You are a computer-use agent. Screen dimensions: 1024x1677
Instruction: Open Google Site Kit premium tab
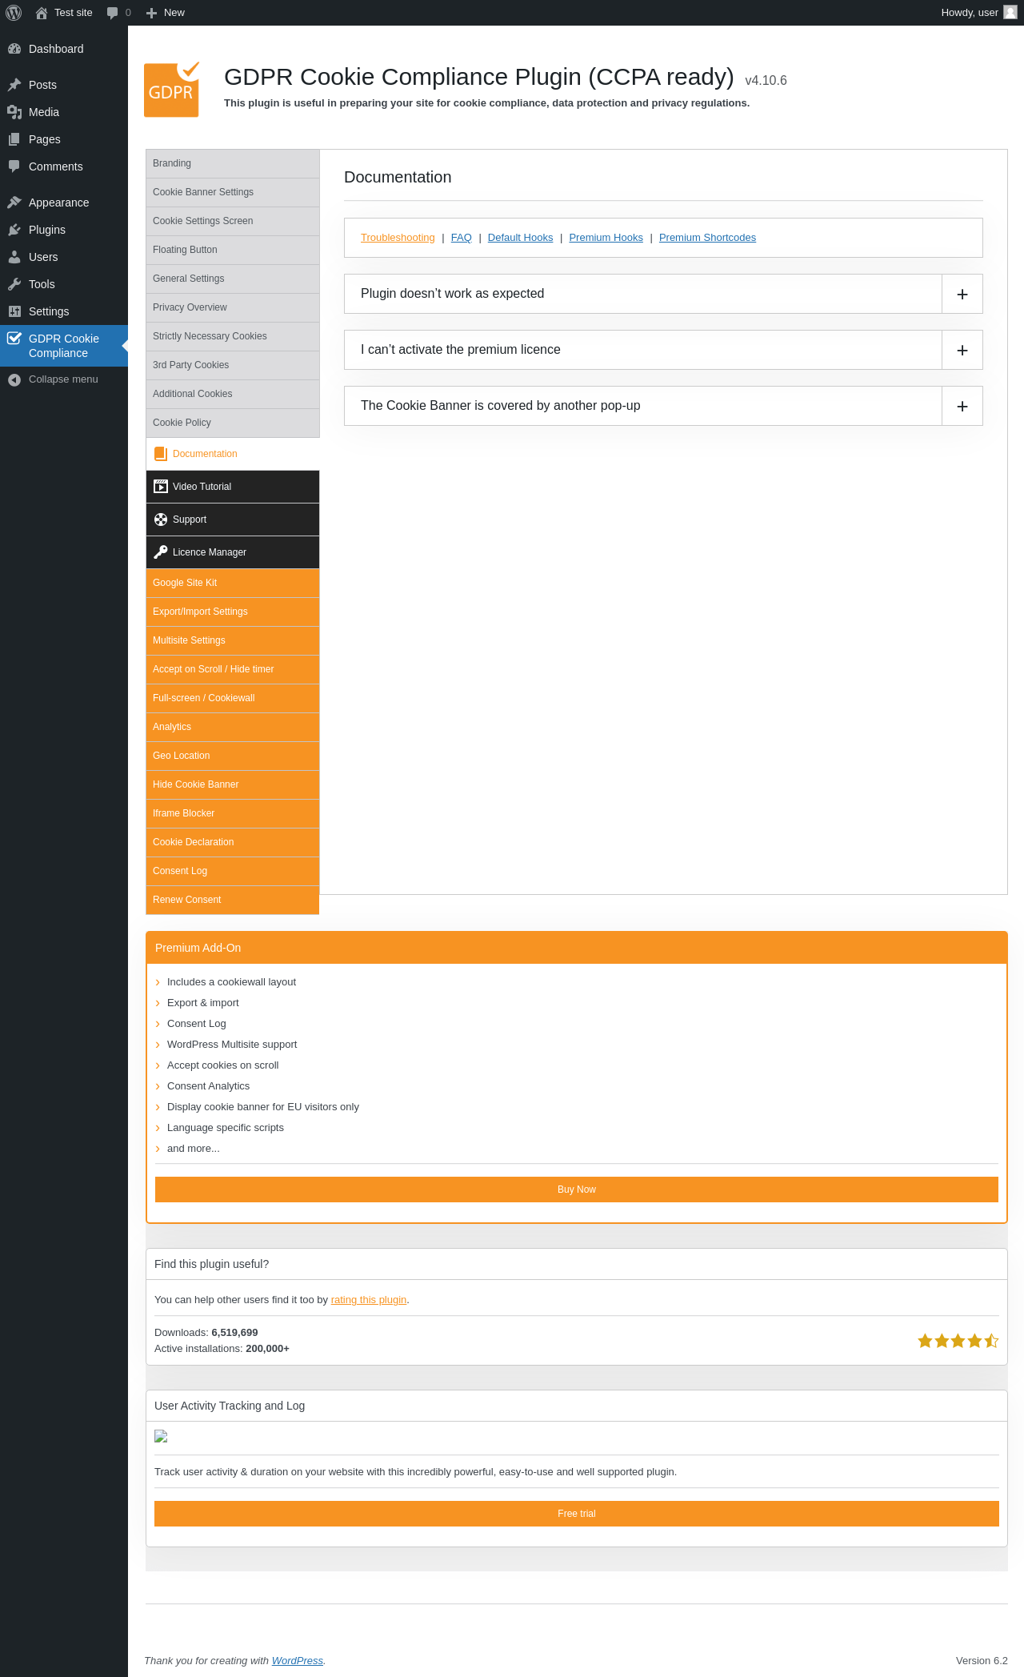233,583
